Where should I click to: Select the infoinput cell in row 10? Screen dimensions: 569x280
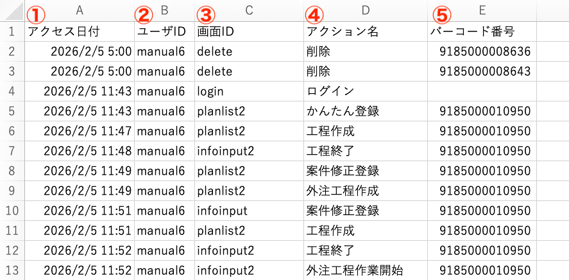click(x=222, y=211)
